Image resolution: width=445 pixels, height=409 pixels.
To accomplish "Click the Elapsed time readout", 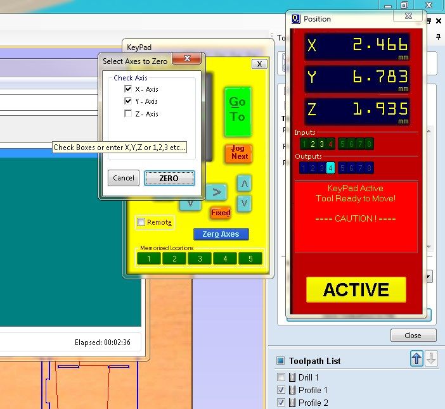I will point(103,343).
